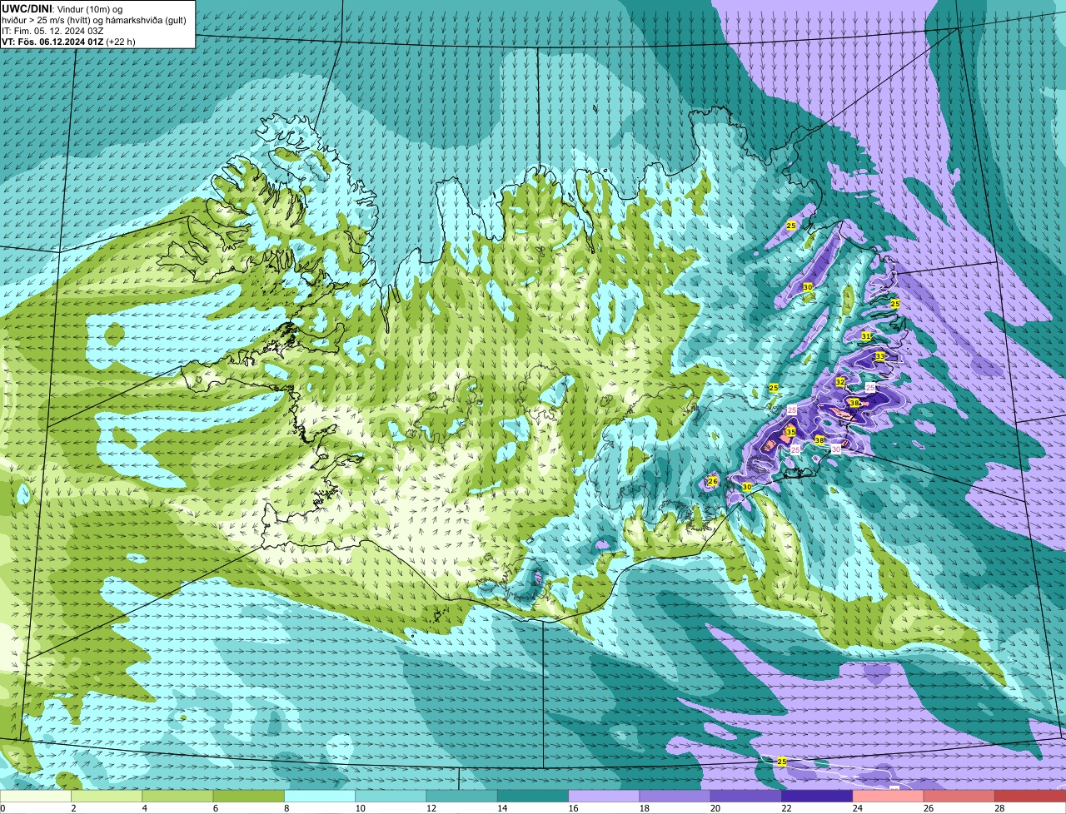Click the green 4–6 legend swatch
Viewport: 1066px width, 814px height.
click(x=177, y=797)
